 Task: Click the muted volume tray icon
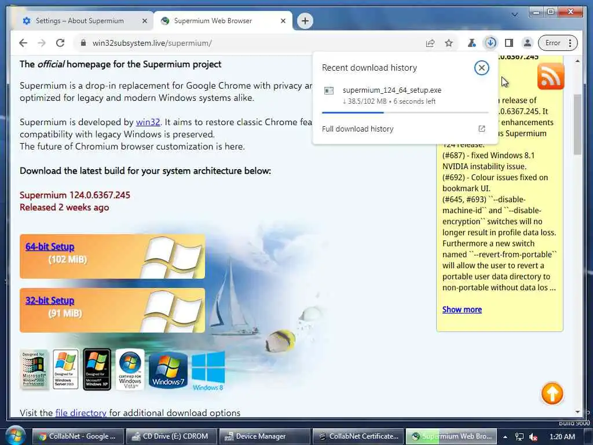(533, 437)
